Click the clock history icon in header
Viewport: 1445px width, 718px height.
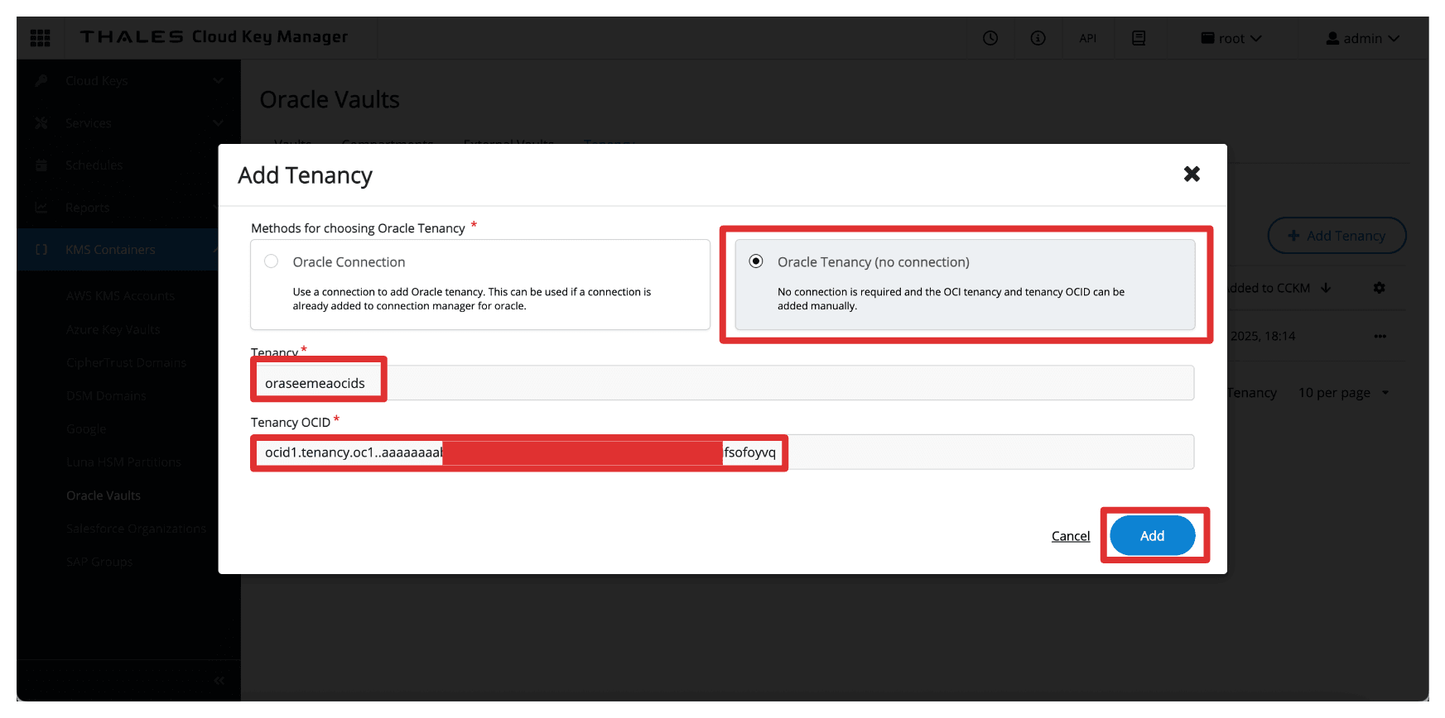tap(990, 38)
